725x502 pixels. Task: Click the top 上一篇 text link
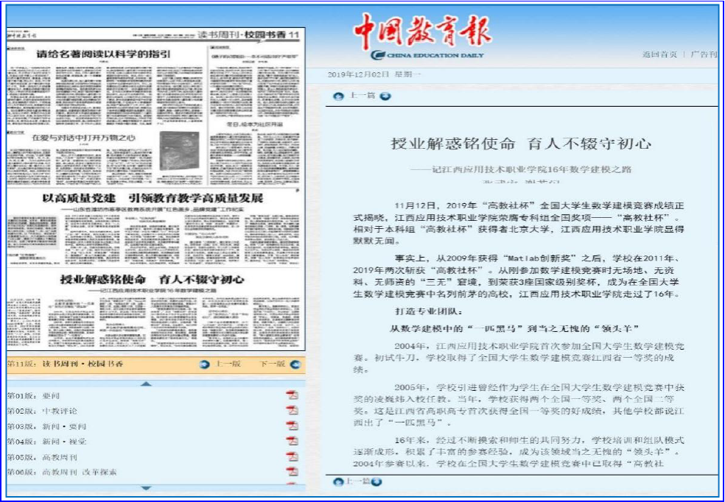[x=362, y=96]
